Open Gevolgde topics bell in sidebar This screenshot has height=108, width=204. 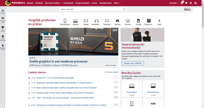pos(3,47)
